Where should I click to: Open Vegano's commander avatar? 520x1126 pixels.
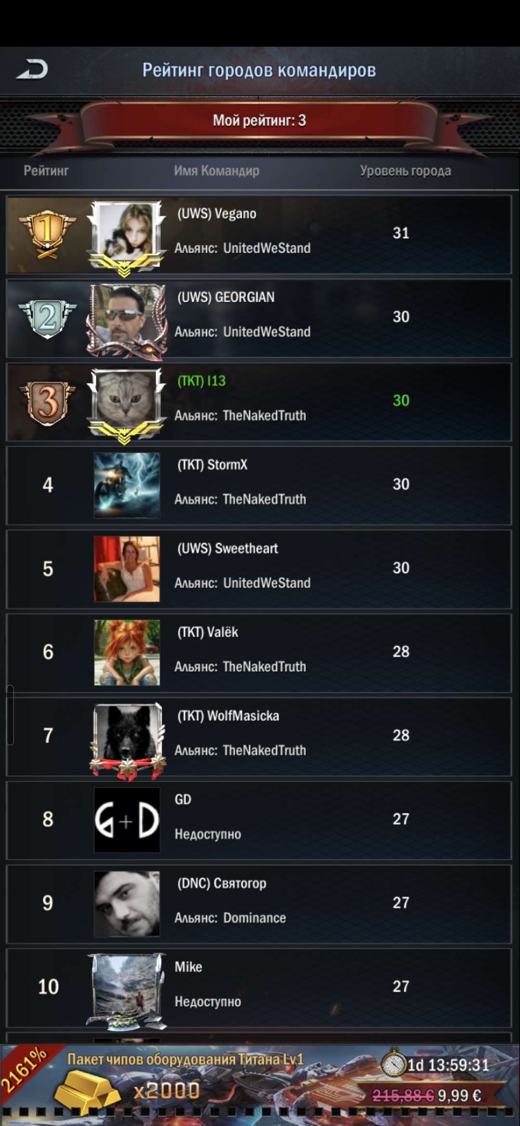point(127,236)
